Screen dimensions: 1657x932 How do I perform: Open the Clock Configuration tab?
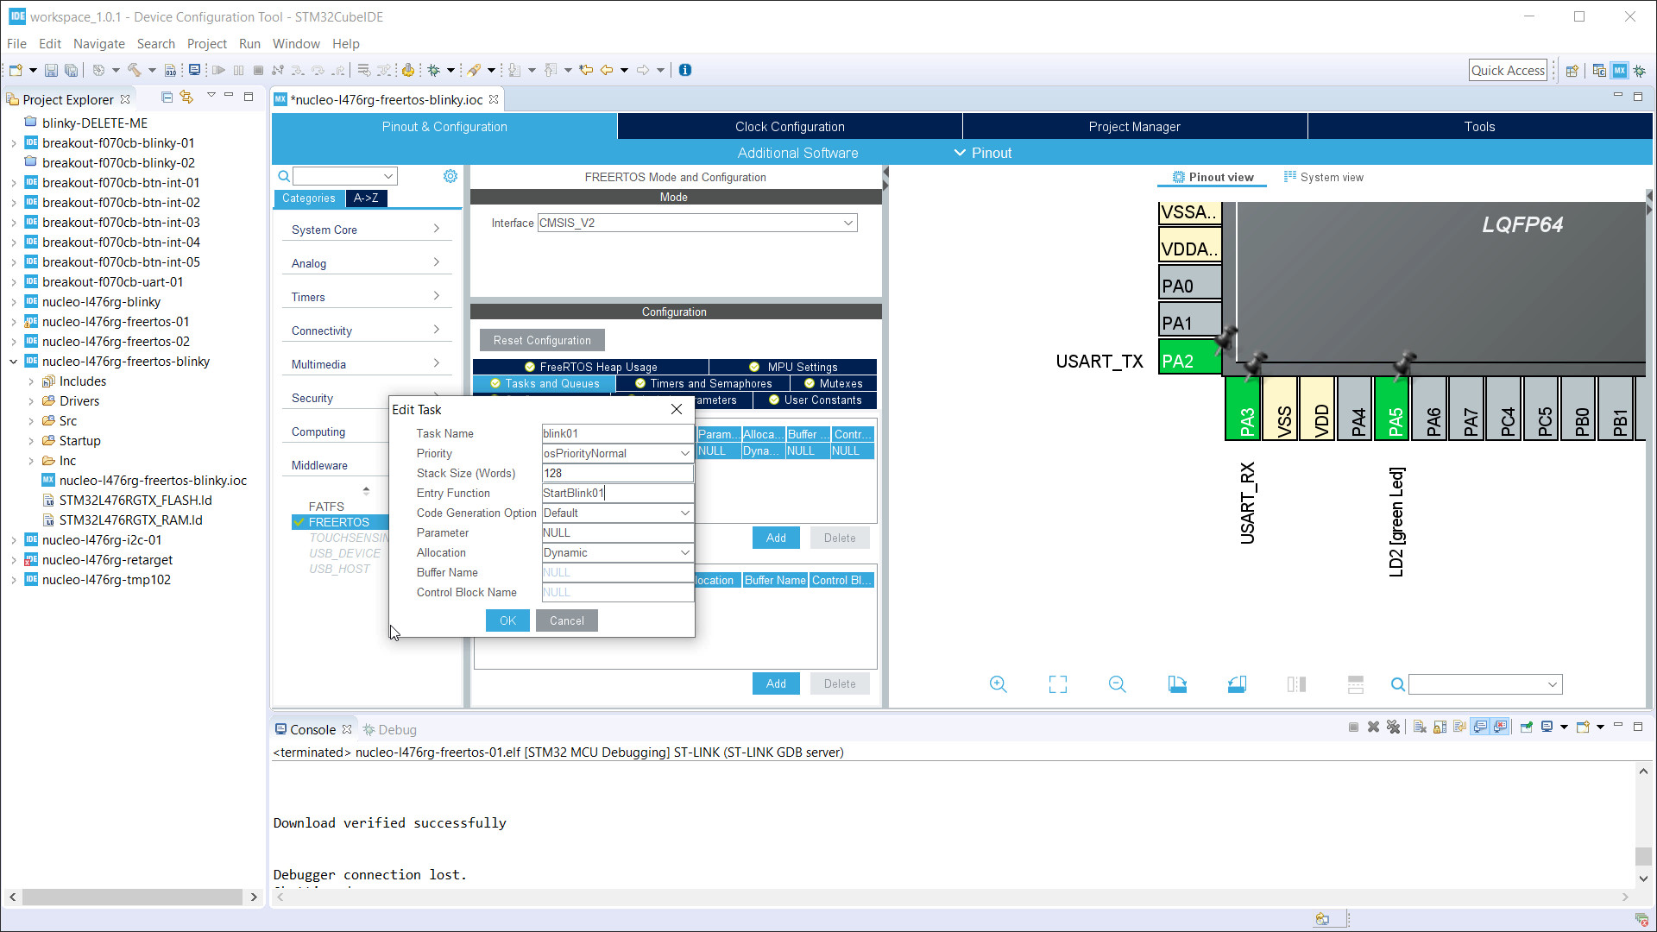790,126
